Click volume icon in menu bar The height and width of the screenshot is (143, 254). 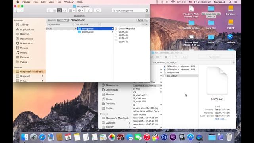(167, 2)
